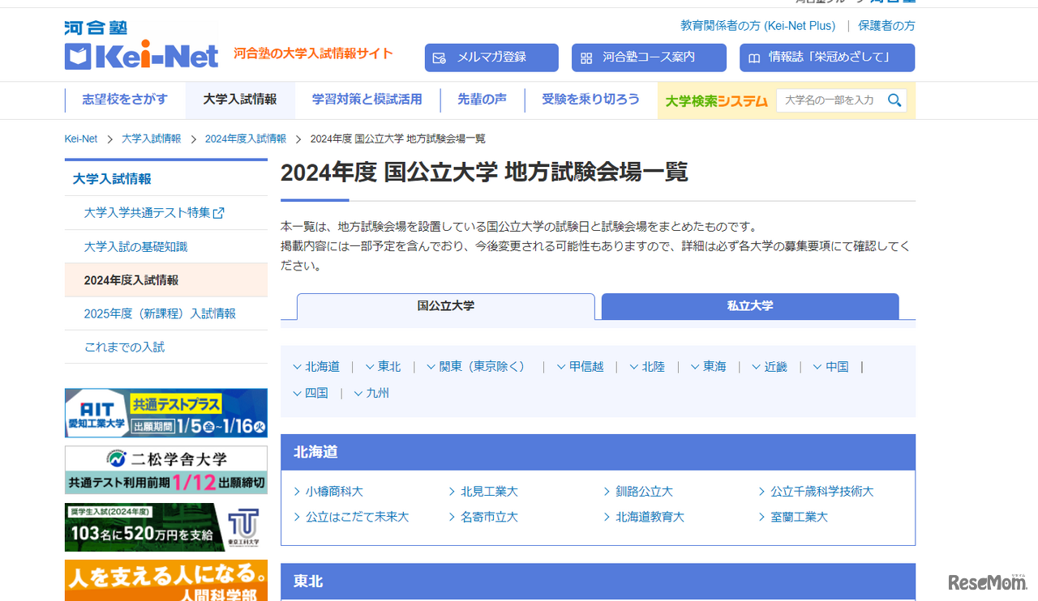The image size is (1038, 601).
Task: Click the envelope icon on メルマガ登録
Action: coord(440,58)
